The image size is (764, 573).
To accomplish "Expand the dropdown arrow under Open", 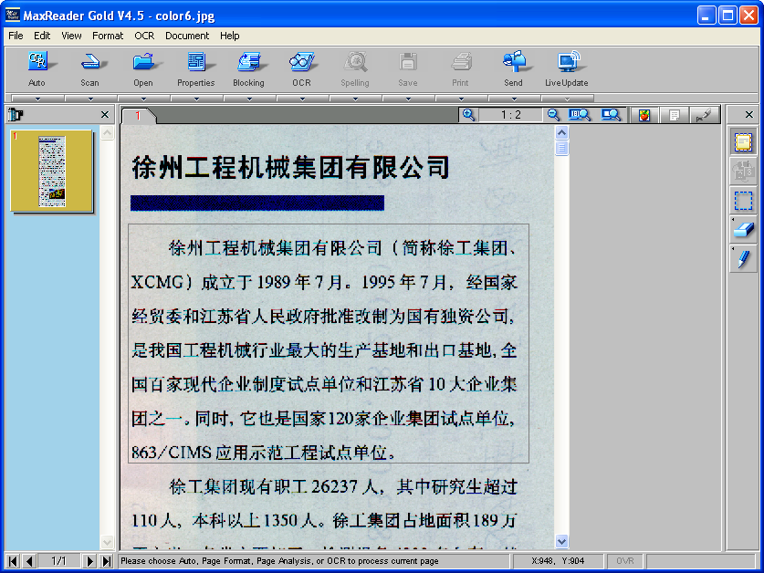I will coord(143,99).
